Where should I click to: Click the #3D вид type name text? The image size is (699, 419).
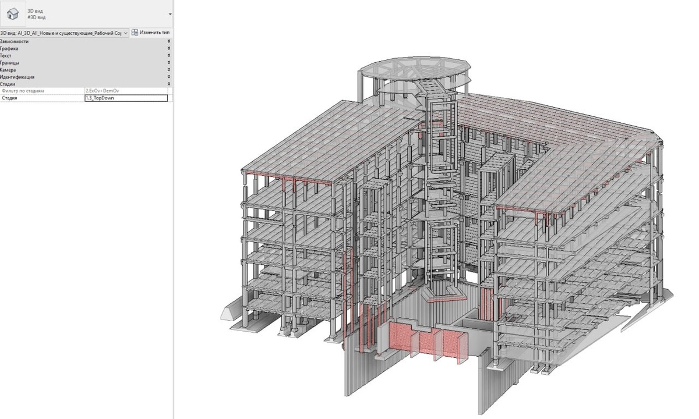[x=37, y=17]
